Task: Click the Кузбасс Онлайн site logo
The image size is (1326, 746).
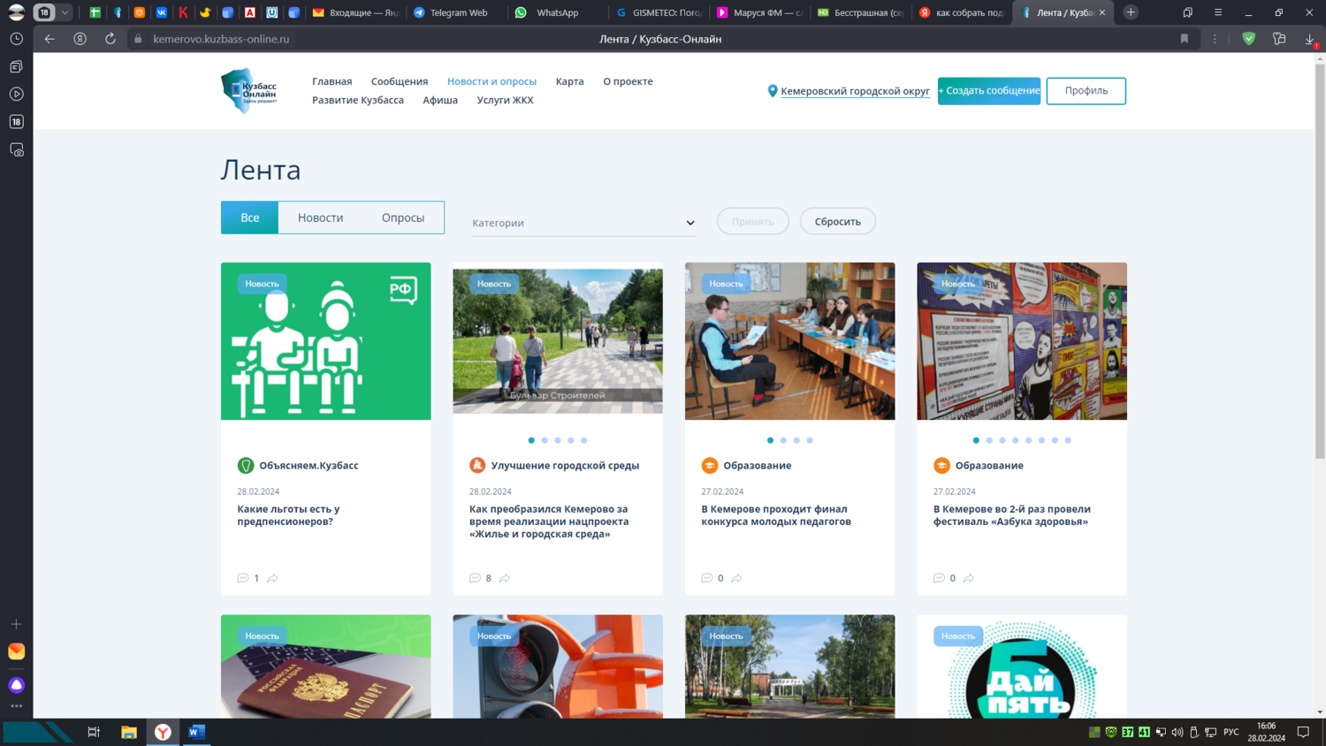Action: [x=249, y=90]
